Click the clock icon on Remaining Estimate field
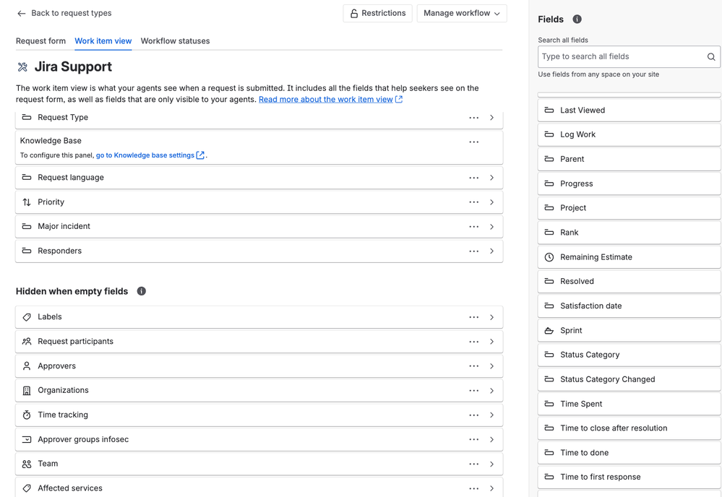Screen dimensions: 722x497 coord(549,257)
